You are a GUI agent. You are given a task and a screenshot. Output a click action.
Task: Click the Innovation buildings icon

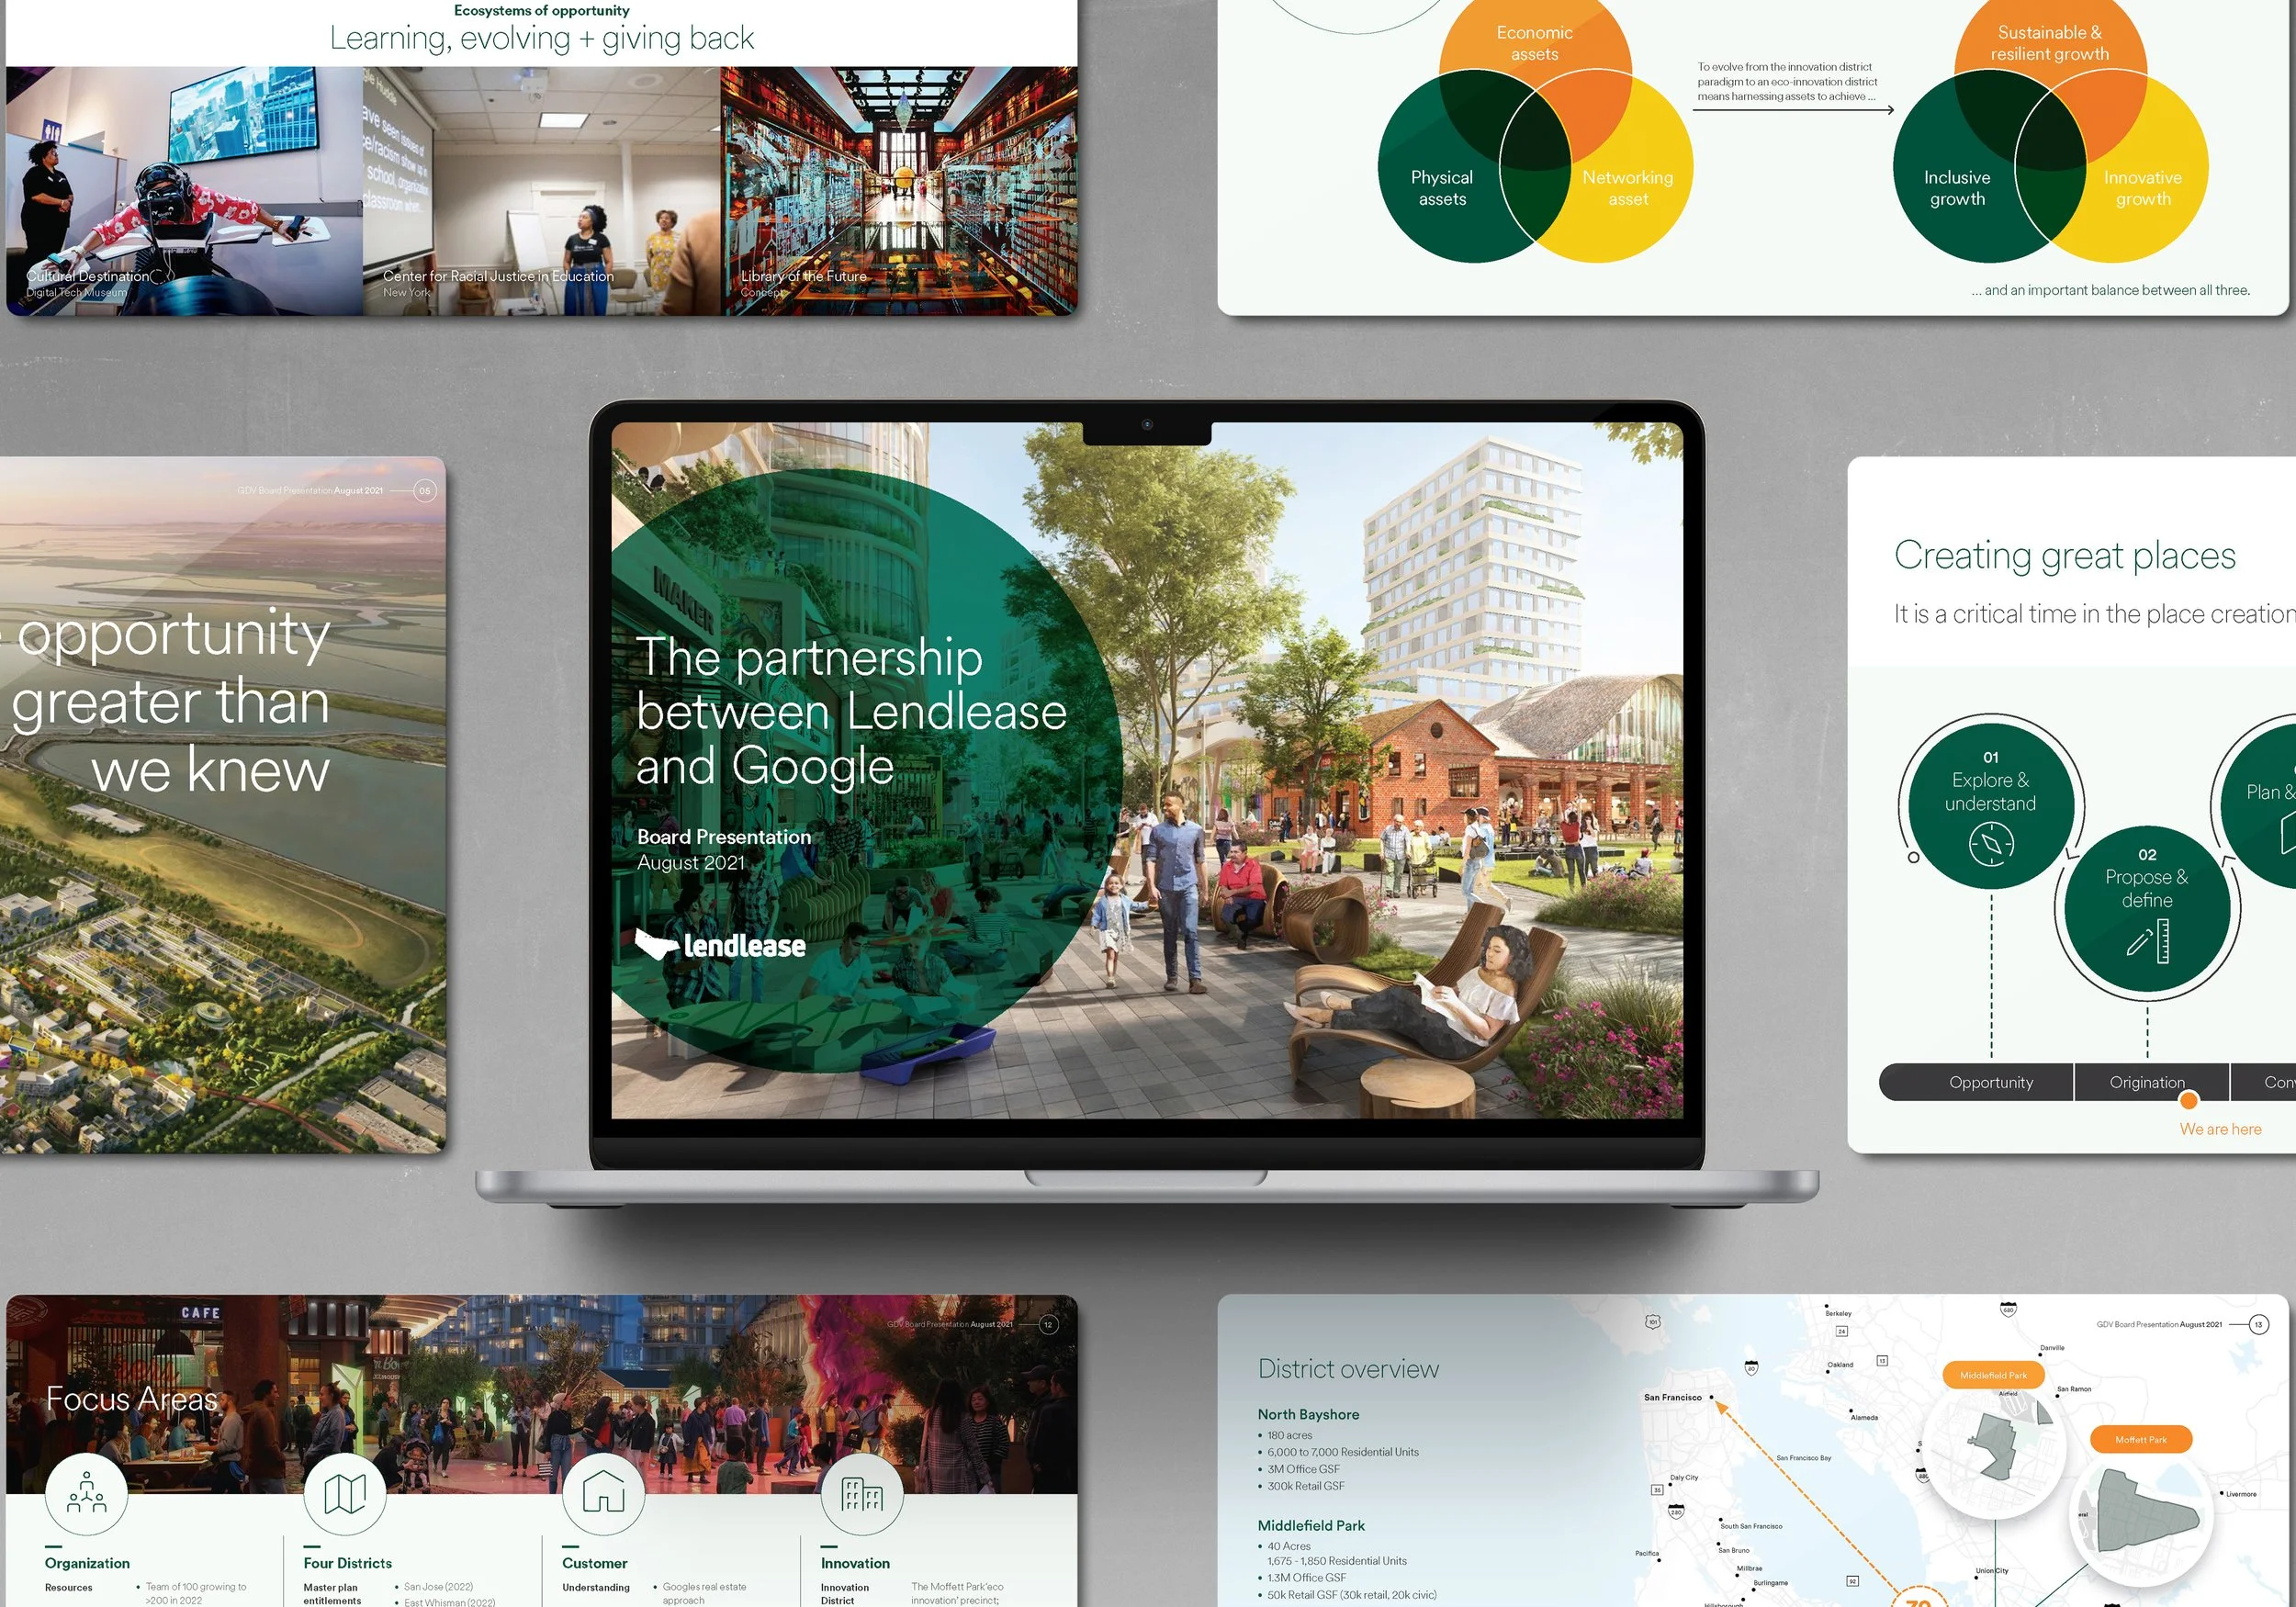862,1494
